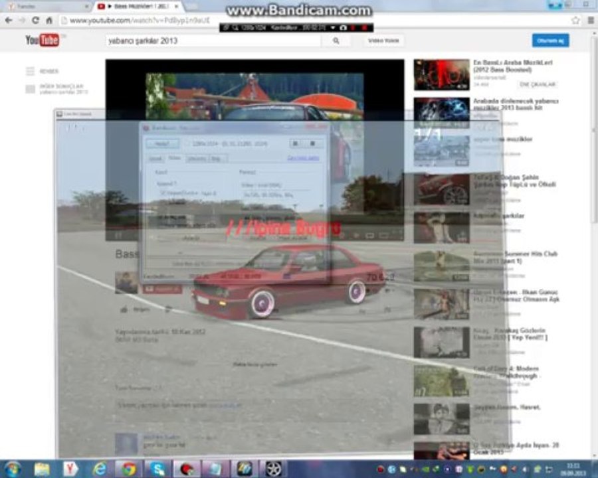The image size is (598, 478).
Task: Open the first tab in Bandicam window
Action: [156, 158]
